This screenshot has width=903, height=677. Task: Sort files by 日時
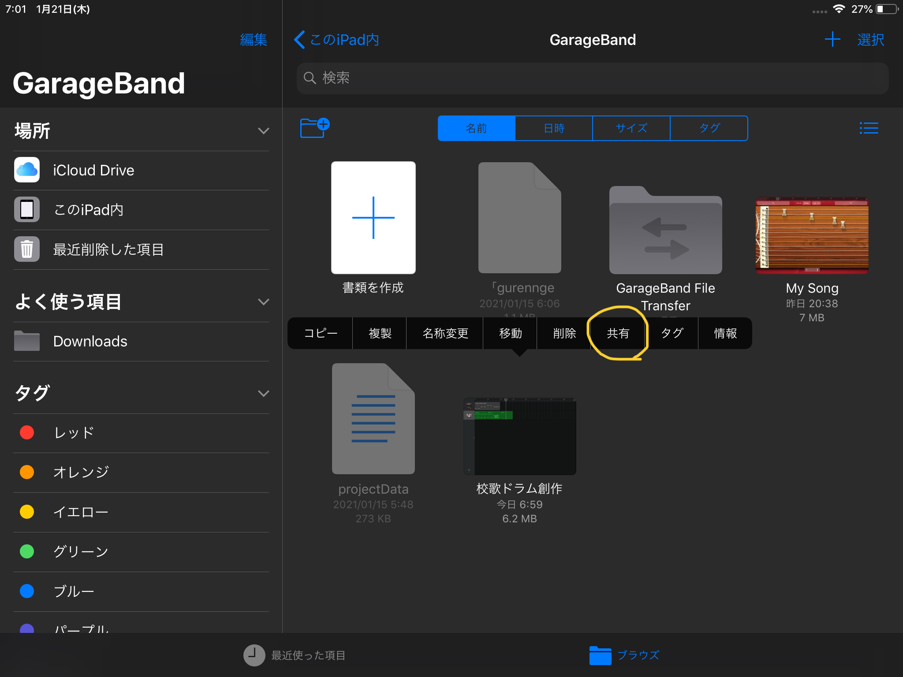[x=554, y=128]
